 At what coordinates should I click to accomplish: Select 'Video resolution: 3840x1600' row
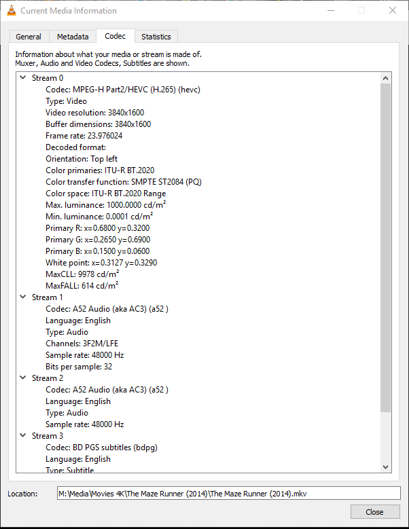[x=95, y=112]
